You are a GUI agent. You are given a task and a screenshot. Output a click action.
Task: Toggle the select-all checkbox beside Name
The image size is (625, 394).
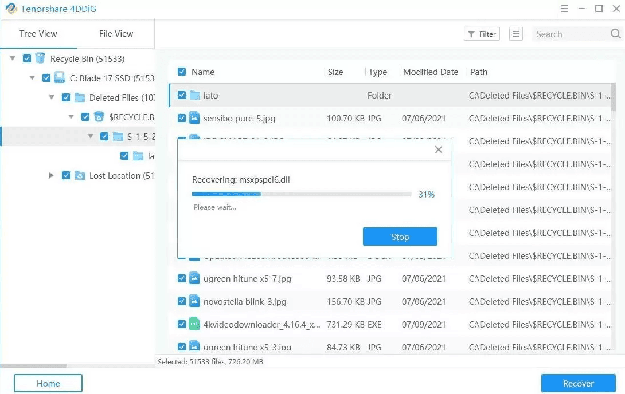pos(182,72)
